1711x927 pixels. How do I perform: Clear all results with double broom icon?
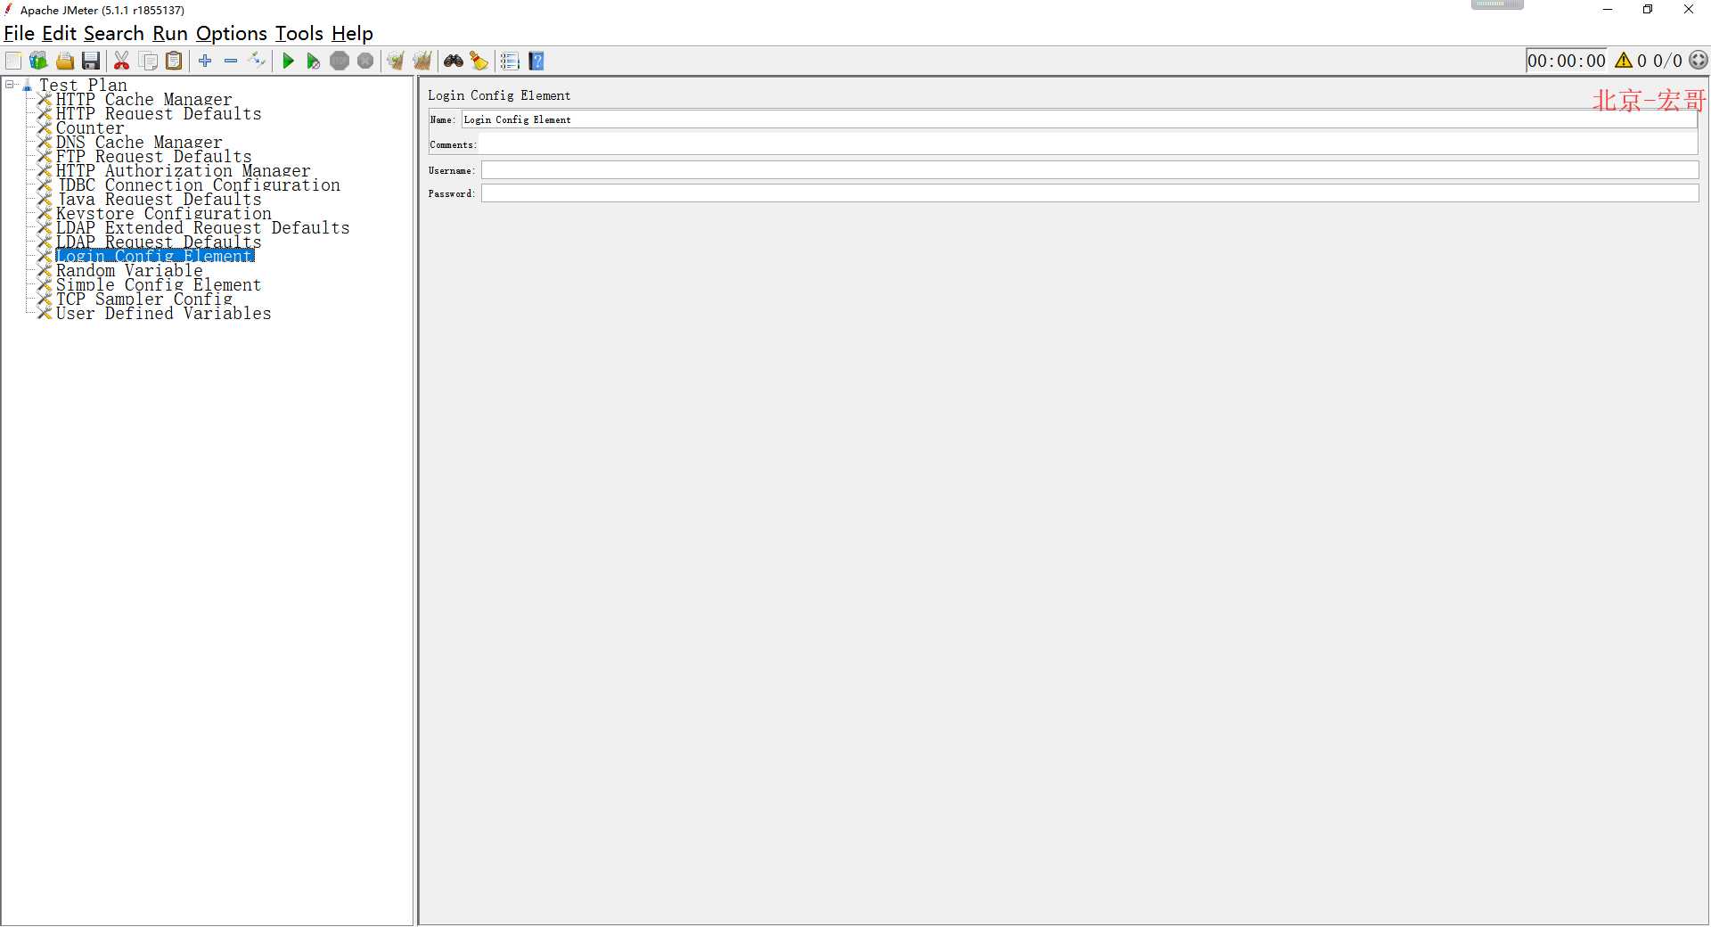[x=422, y=61]
